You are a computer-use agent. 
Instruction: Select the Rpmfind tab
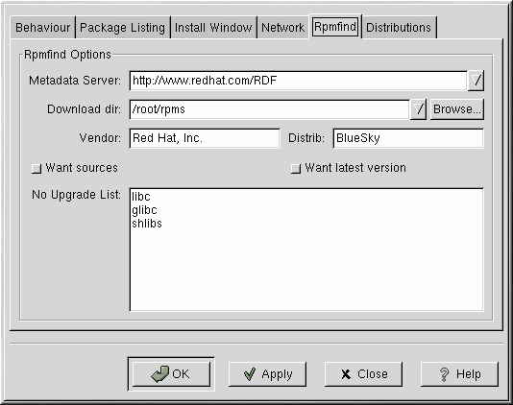point(335,26)
